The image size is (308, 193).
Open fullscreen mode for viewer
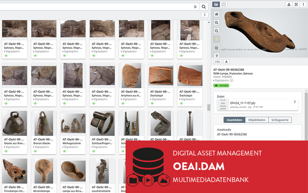click(296, 4)
